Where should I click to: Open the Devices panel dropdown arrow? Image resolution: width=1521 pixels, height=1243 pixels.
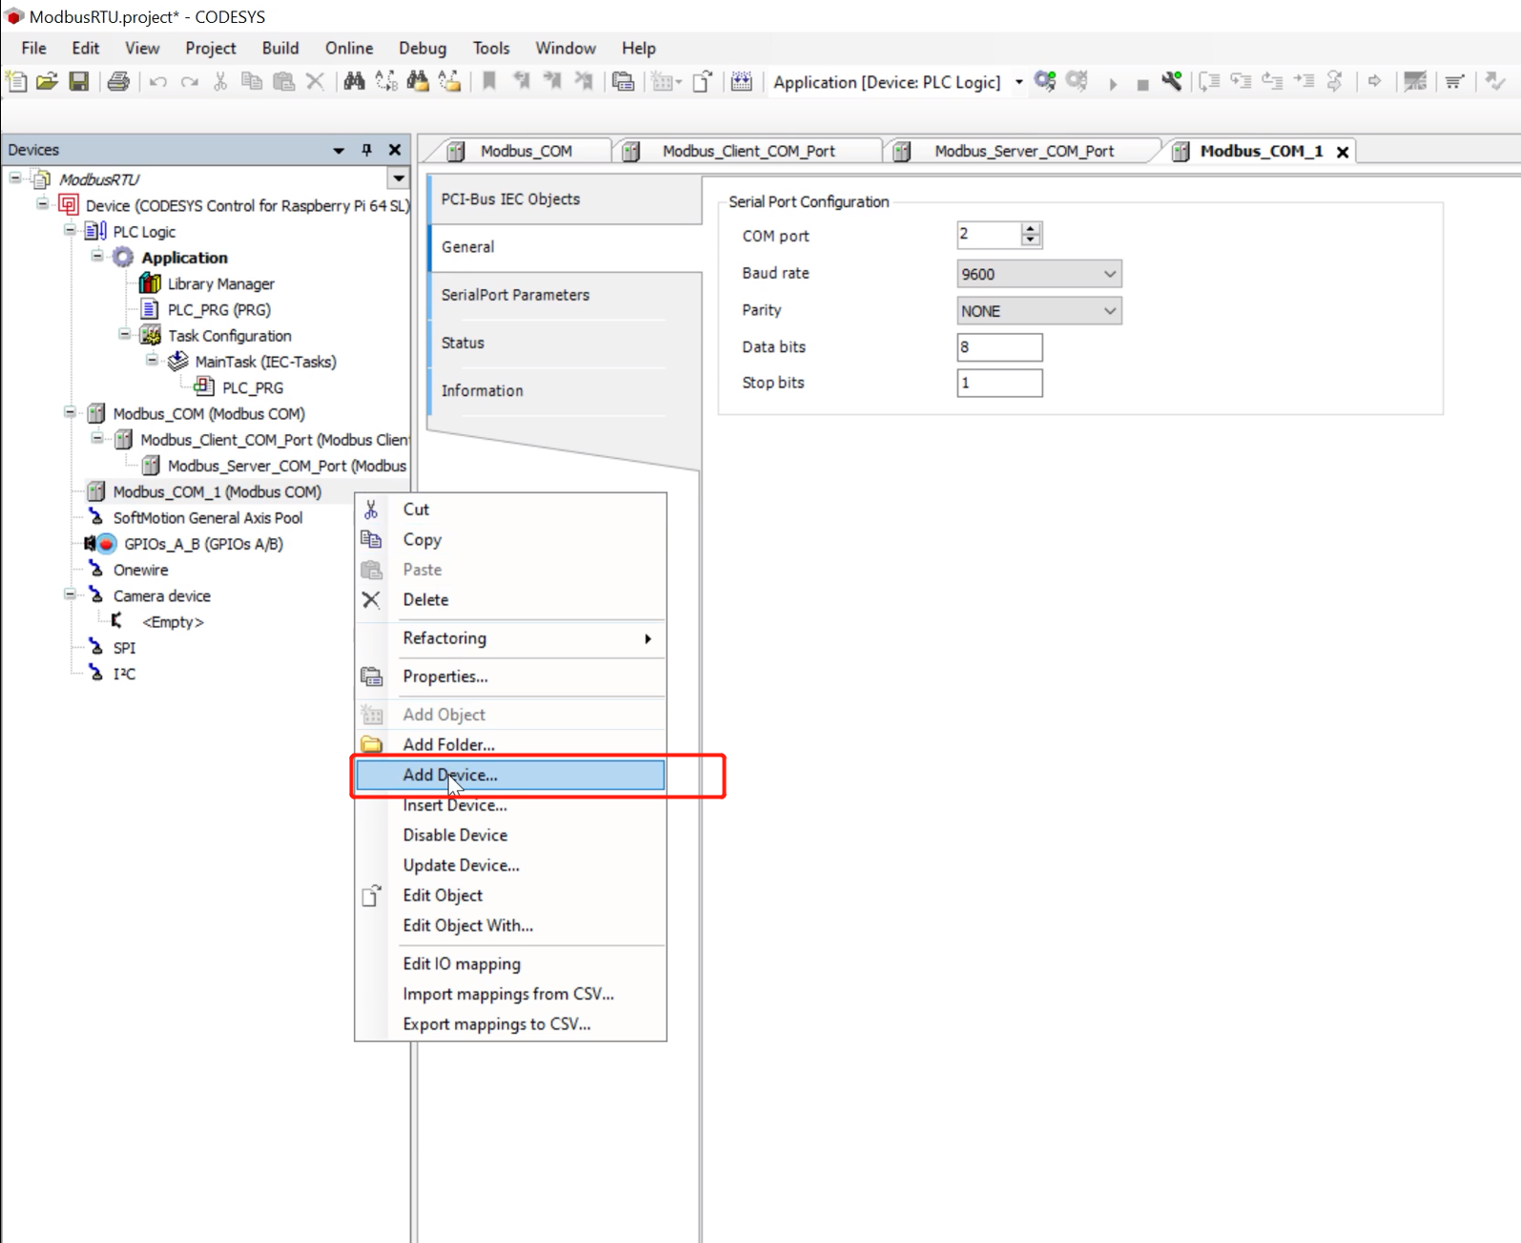(339, 151)
